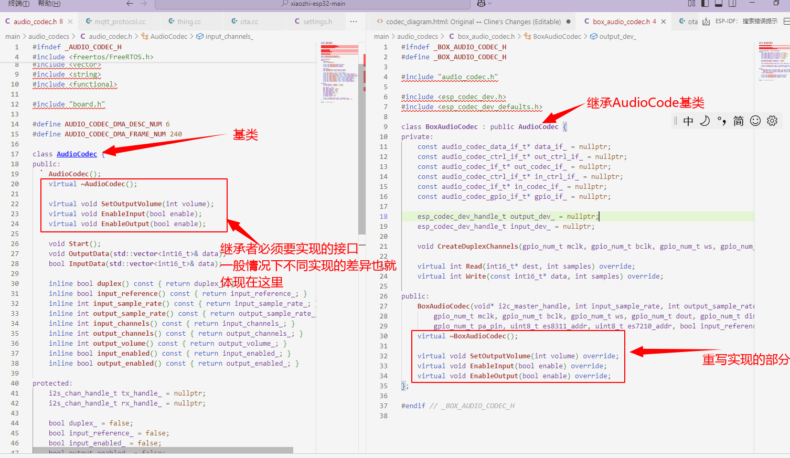Click 'SetOutputVolume' in left editor line 22
Viewport: 790px width, 458px height.
[132, 204]
